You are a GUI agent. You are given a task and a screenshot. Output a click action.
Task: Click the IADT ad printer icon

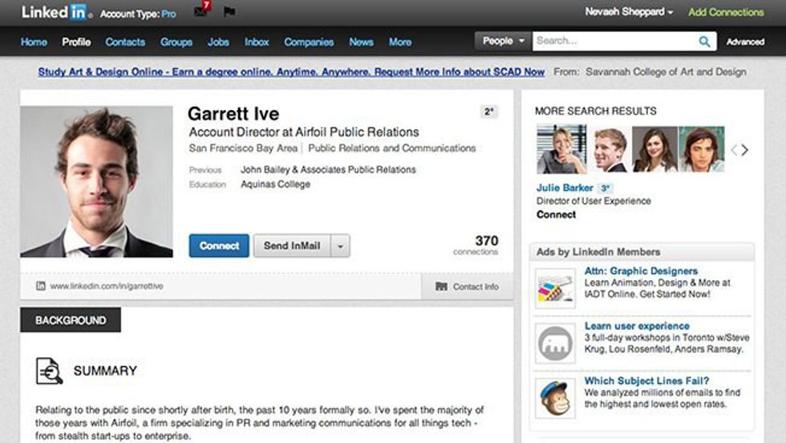[x=555, y=287]
